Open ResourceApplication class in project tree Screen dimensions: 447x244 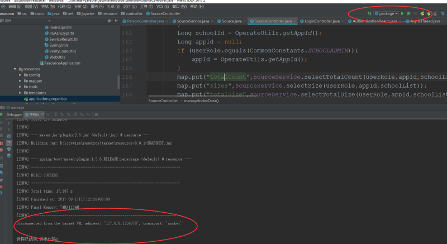(x=62, y=63)
